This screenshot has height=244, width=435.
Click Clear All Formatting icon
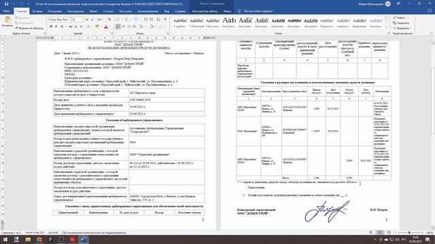click(109, 20)
